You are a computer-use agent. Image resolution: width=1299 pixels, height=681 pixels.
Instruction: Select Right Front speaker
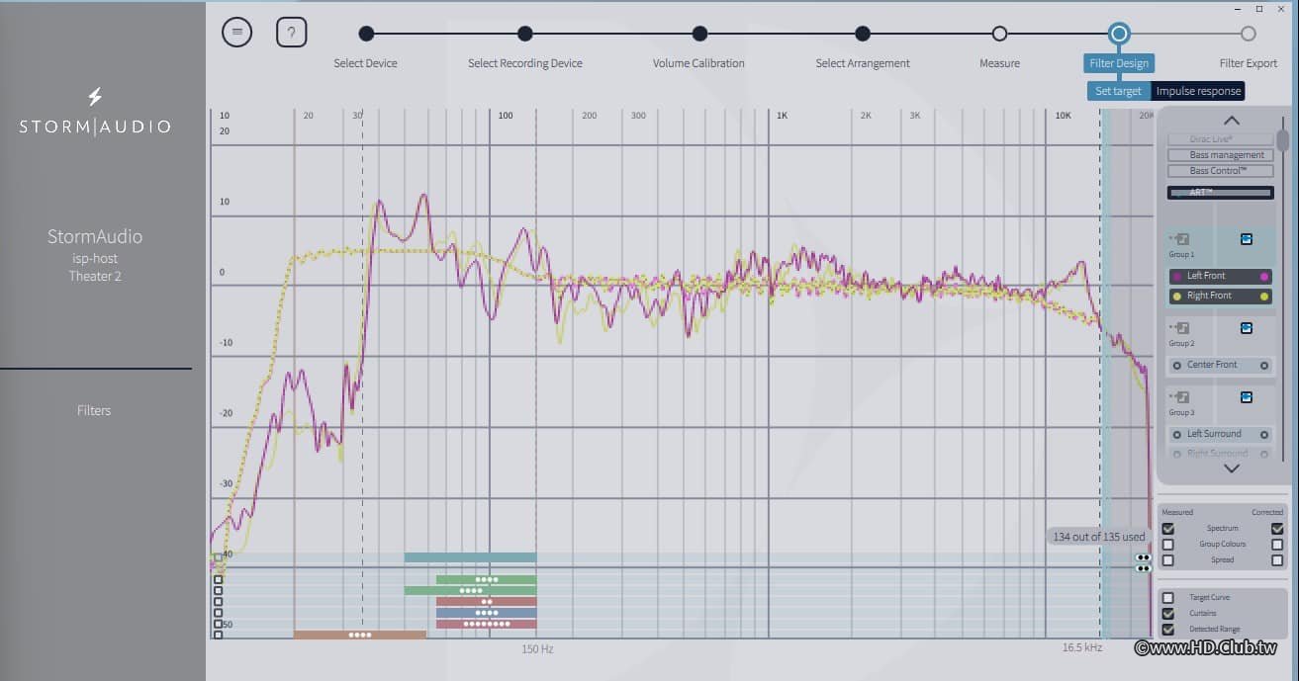[1220, 297]
